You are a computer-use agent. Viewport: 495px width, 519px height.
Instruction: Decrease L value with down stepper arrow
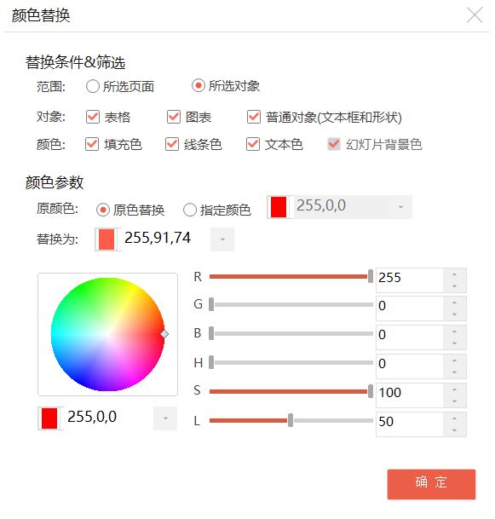[x=454, y=430]
